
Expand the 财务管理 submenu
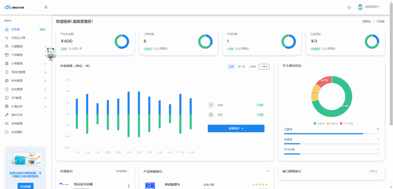click(x=45, y=81)
